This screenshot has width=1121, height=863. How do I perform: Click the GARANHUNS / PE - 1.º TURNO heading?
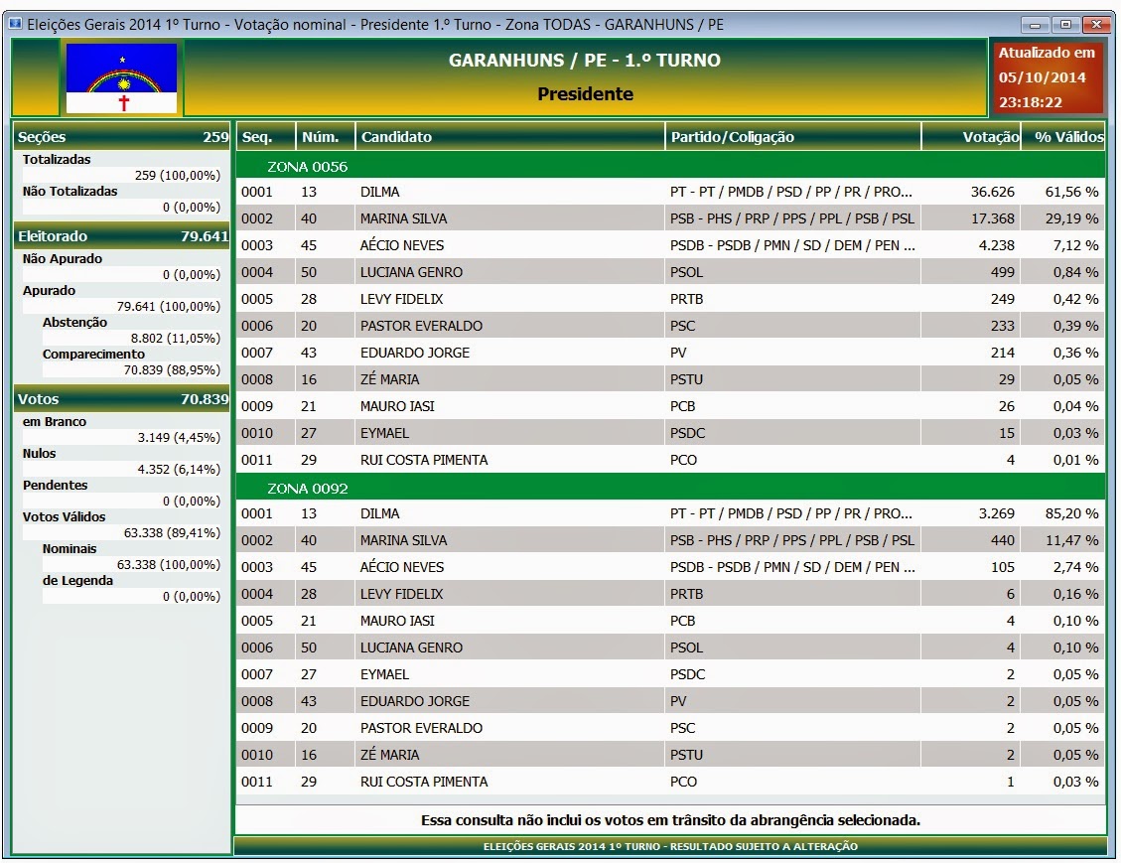[585, 60]
